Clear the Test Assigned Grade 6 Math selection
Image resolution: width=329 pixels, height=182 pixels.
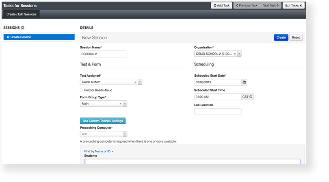[136, 82]
